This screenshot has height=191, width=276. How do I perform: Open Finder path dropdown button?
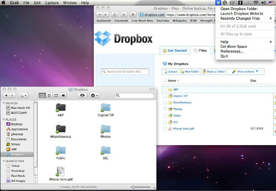pyautogui.click(x=23, y=95)
